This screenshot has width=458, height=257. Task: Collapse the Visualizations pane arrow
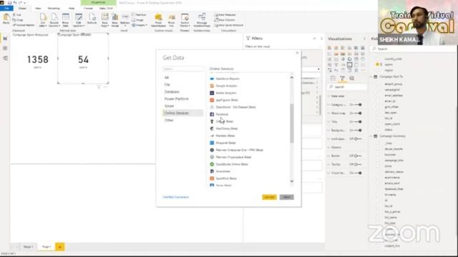(364, 39)
